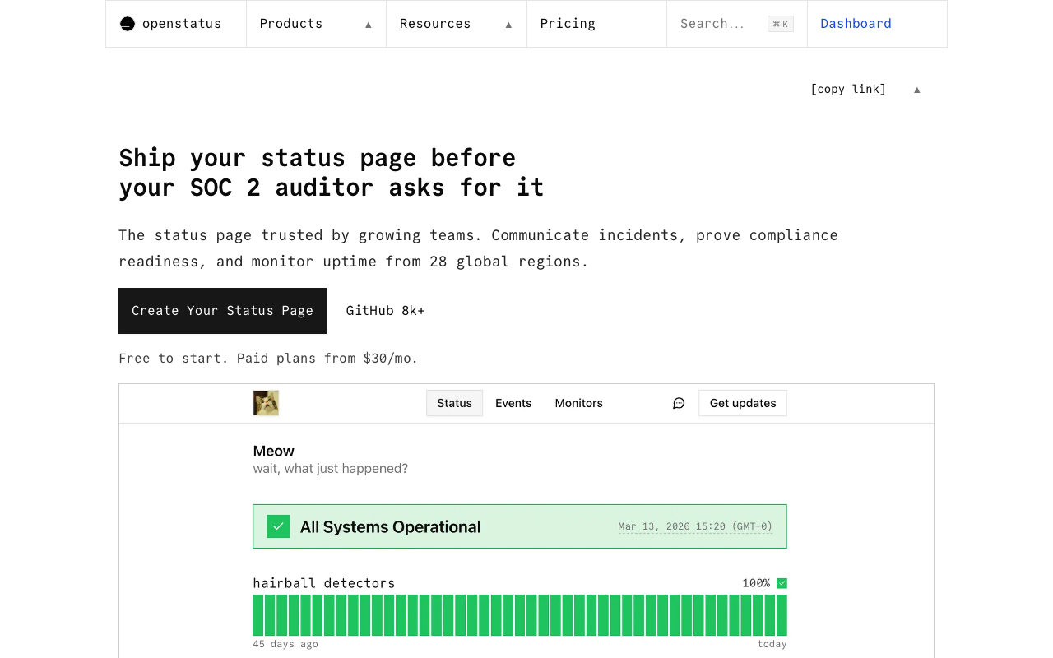1053x658 pixels.
Task: Click the text wait, what just happened?
Action: click(331, 469)
